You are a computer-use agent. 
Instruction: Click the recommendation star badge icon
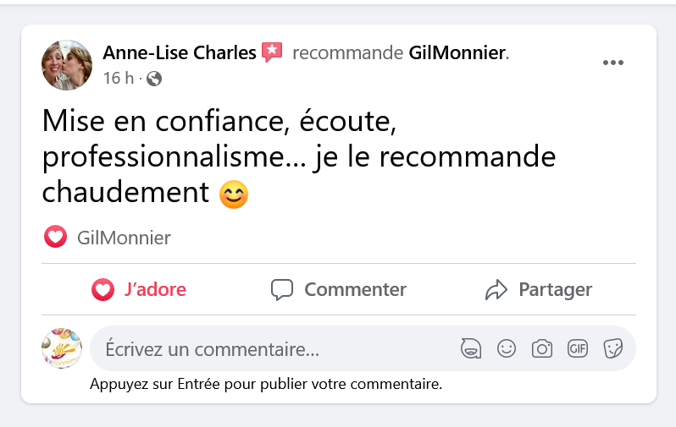[x=272, y=52]
